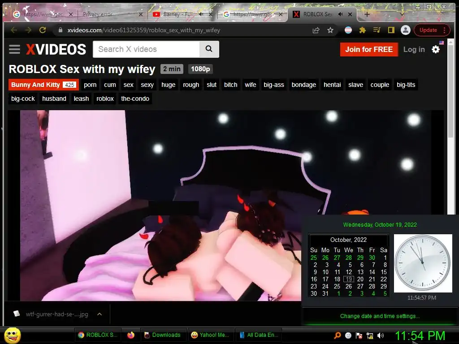This screenshot has height=344, width=459.
Task: Switch to the Barney YouTube tab
Action: tap(178, 14)
